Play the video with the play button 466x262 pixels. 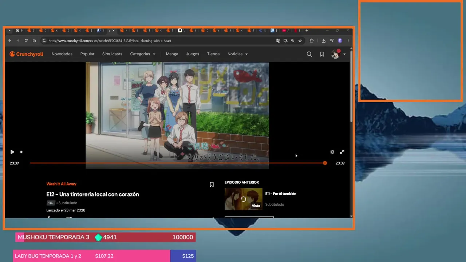click(12, 152)
